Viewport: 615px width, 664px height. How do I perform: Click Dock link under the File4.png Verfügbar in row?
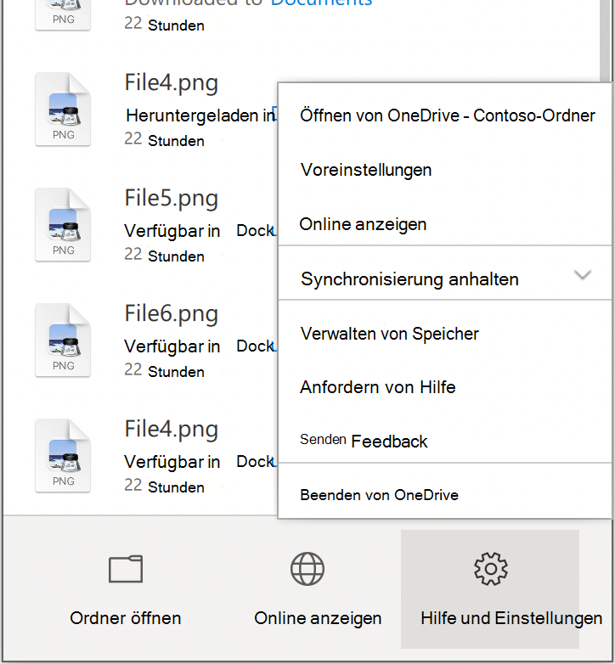point(257,462)
